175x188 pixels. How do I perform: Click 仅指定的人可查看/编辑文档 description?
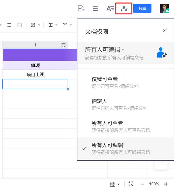[119, 108]
